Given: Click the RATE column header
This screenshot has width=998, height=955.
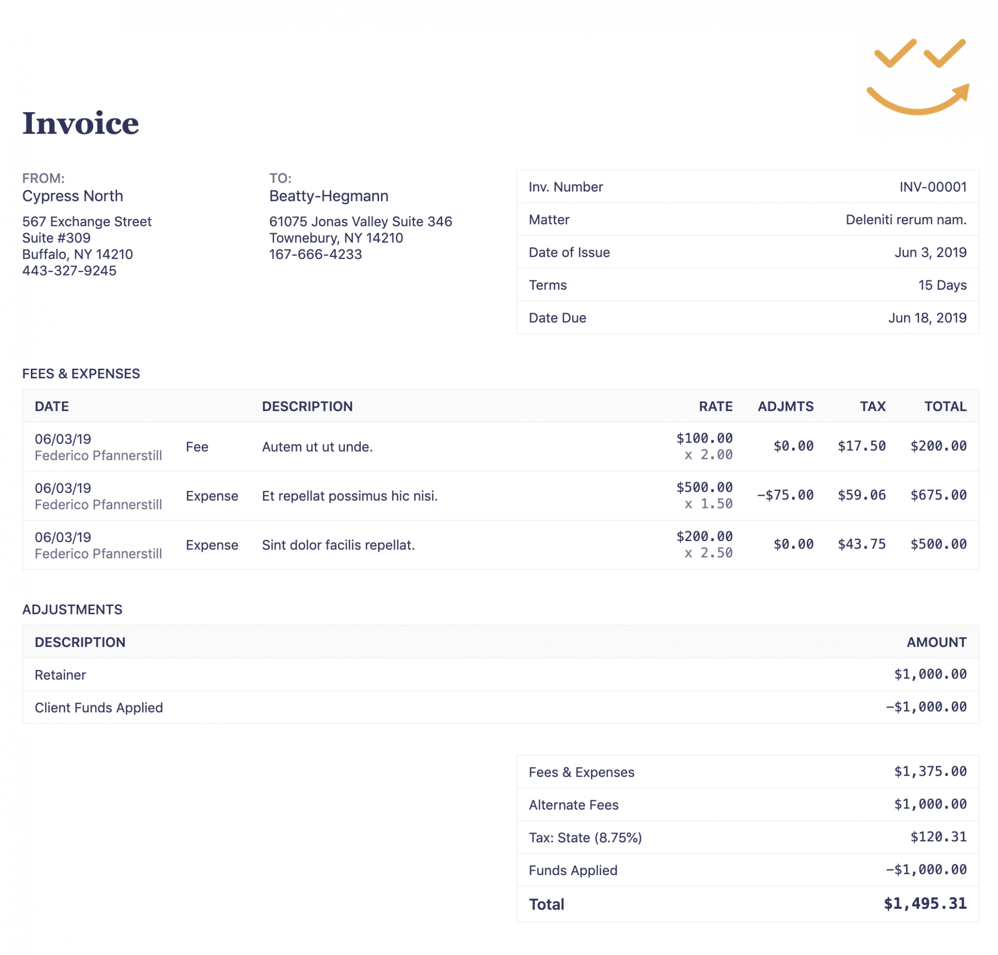Looking at the screenshot, I should click(x=715, y=406).
